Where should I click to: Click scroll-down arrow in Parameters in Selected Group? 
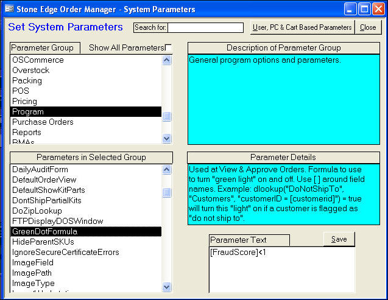167,287
